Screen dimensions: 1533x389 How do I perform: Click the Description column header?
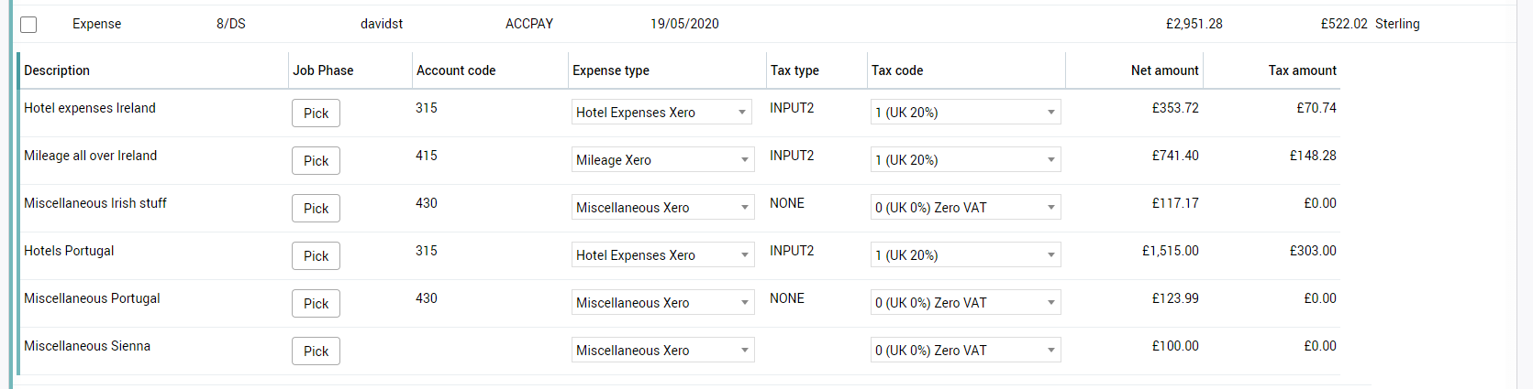(x=57, y=70)
